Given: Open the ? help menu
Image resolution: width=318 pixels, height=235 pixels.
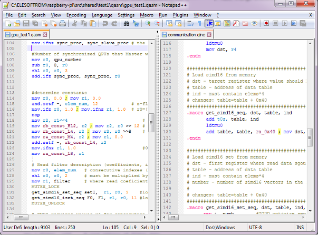Looking at the screenshot, I should click(218, 15).
